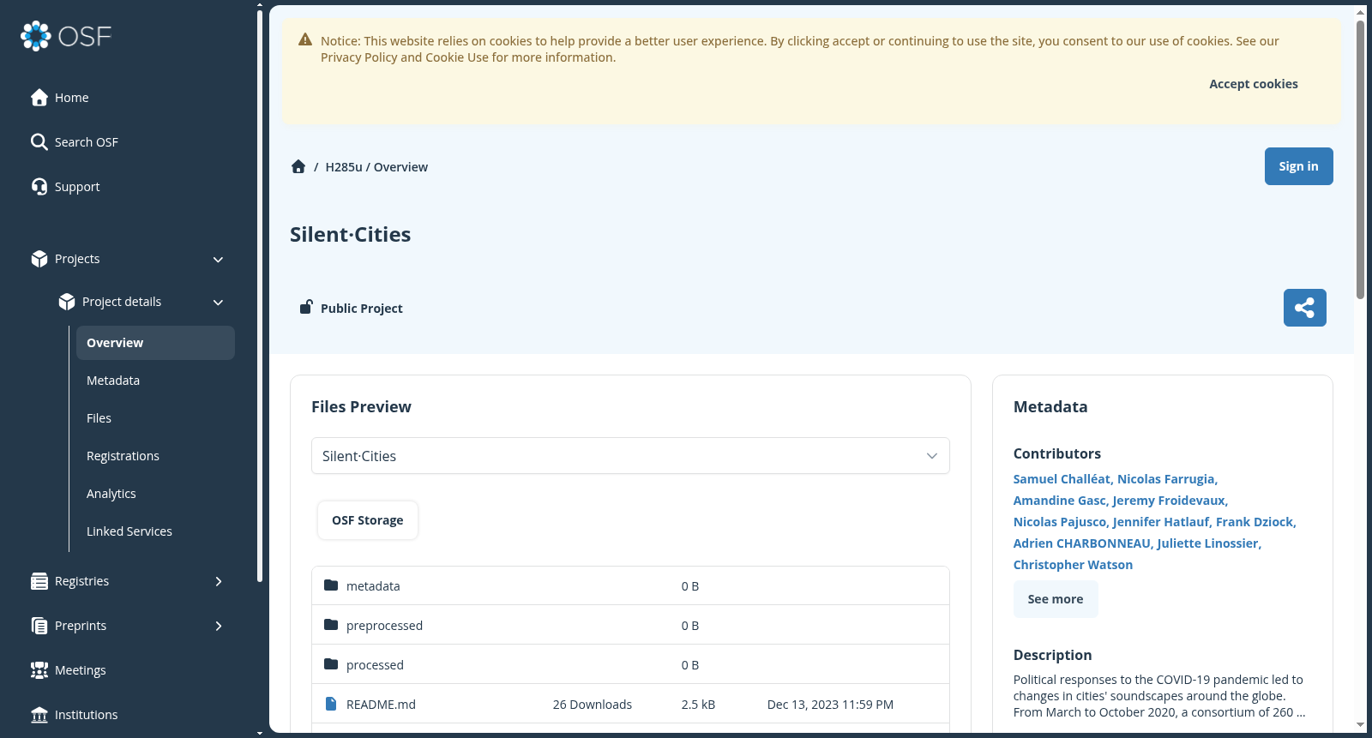Click the Support headset icon
Image resolution: width=1372 pixels, height=738 pixels.
[x=39, y=187]
